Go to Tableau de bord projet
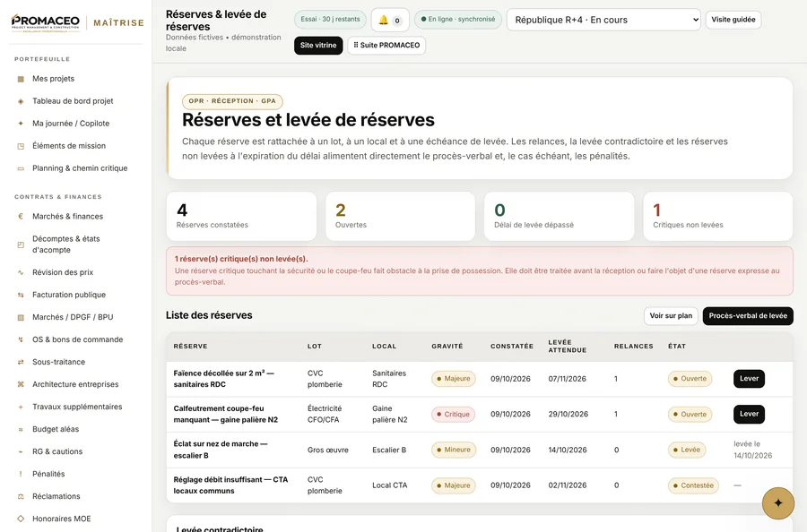This screenshot has width=807, height=532. (75, 101)
